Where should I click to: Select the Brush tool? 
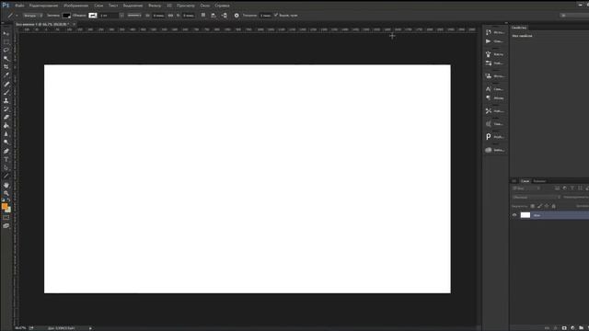click(x=6, y=92)
